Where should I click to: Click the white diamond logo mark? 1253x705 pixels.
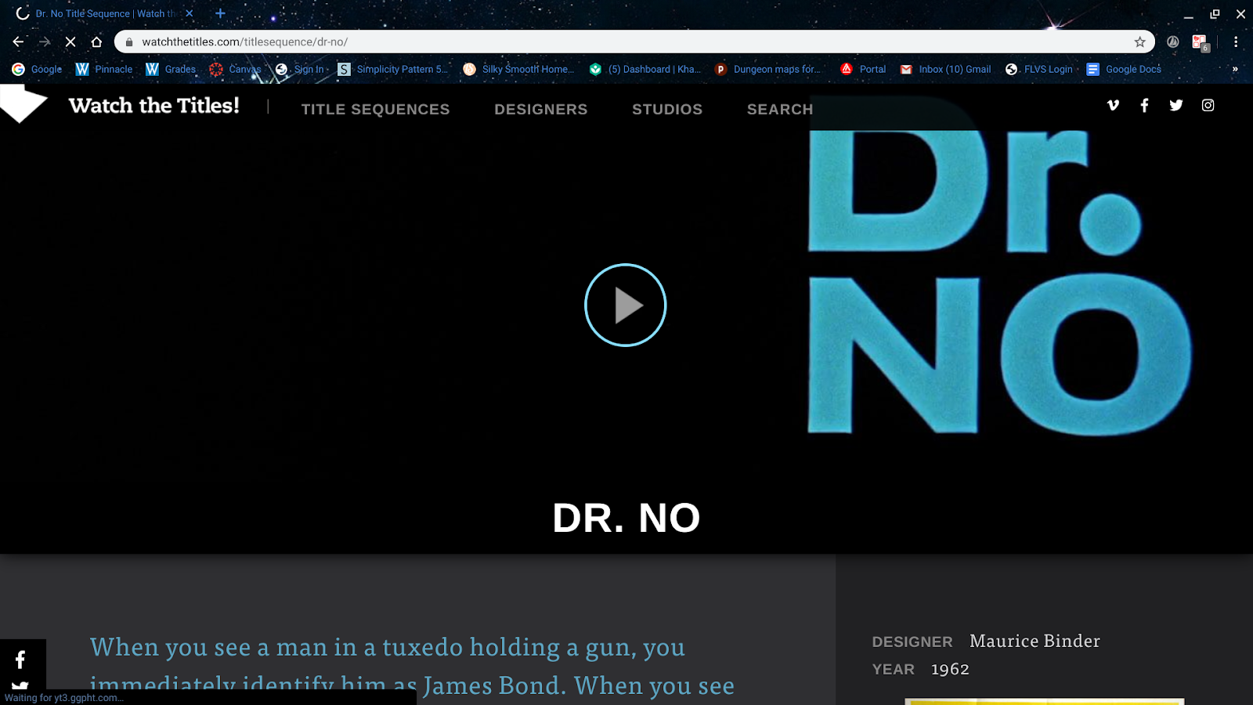click(23, 104)
